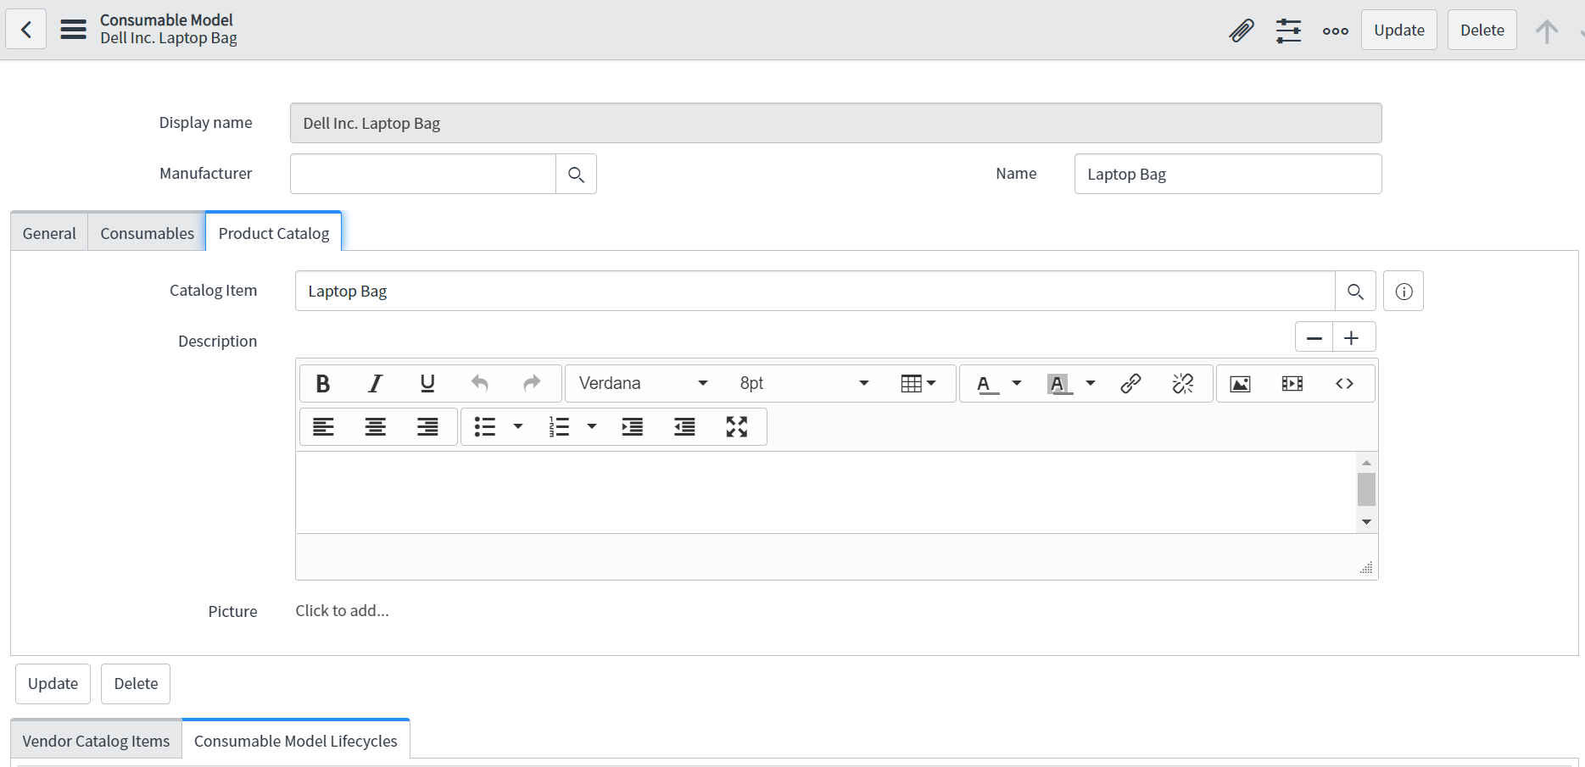Click the bottom Update button
The height and width of the screenshot is (767, 1585).
point(53,683)
